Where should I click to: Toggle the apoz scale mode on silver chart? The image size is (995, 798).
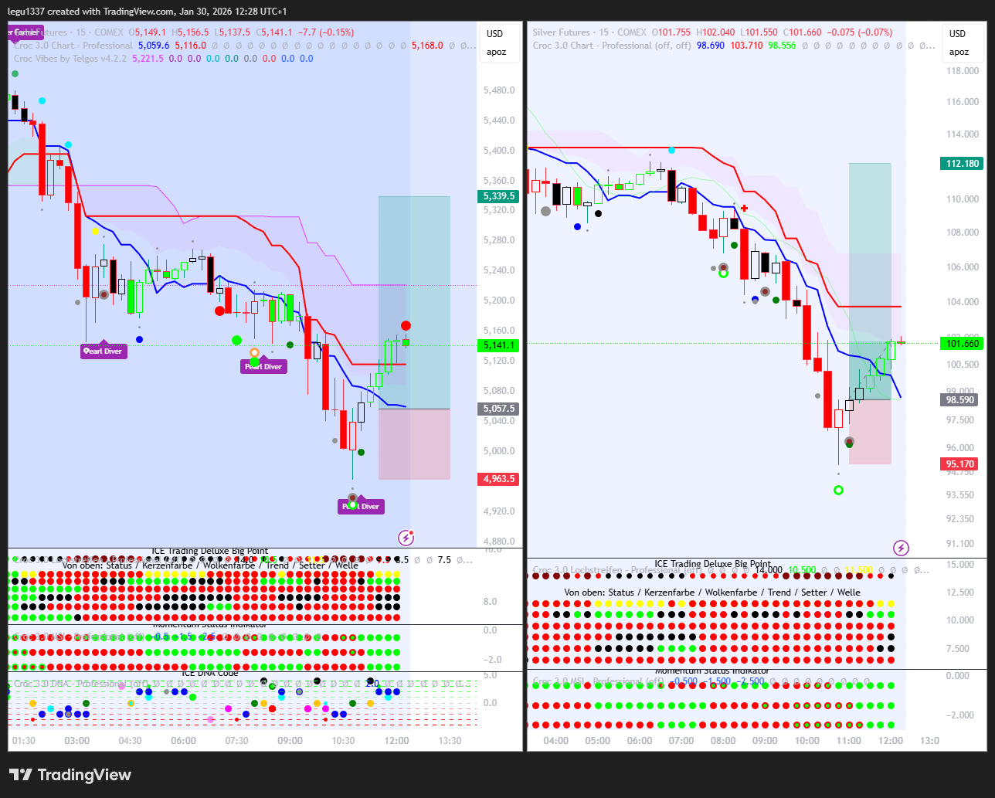959,53
